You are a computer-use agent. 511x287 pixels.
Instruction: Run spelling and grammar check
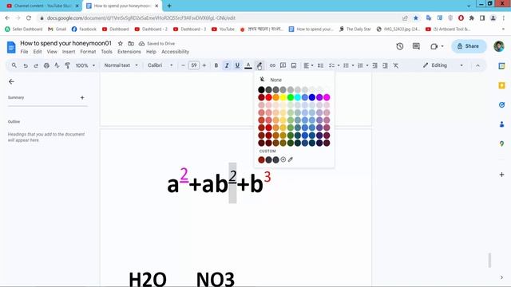[57, 65]
